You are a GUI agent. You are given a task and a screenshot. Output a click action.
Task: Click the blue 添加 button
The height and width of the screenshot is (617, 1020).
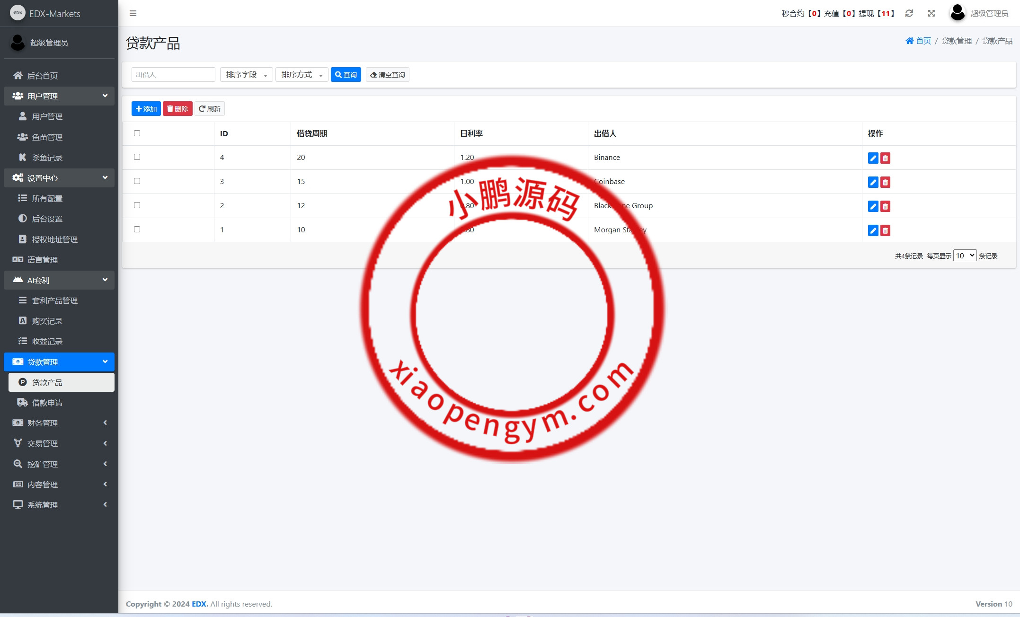[146, 109]
